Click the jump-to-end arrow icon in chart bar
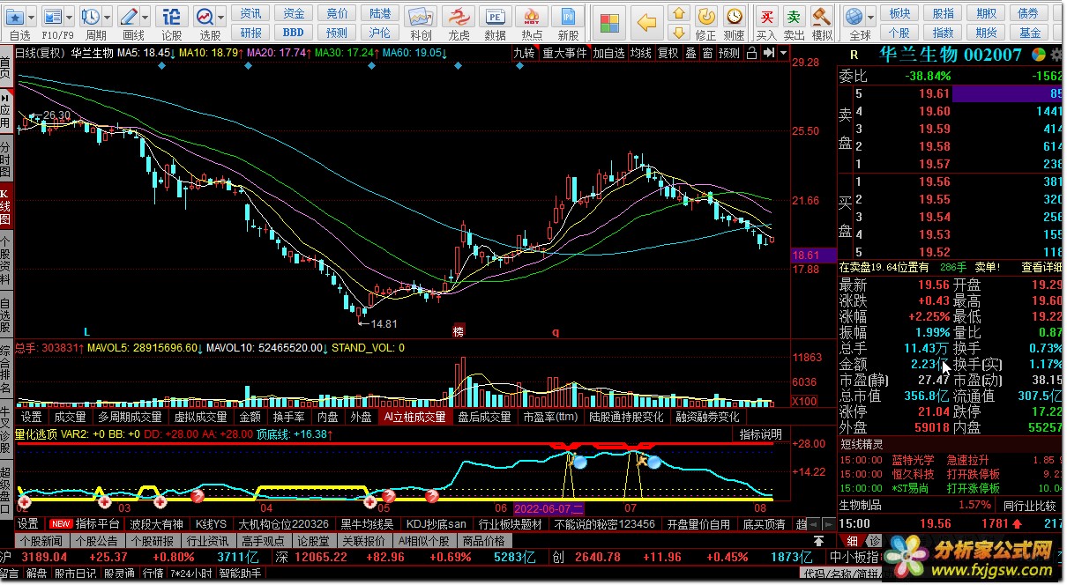This screenshot has height=585, width=1067. point(770,53)
